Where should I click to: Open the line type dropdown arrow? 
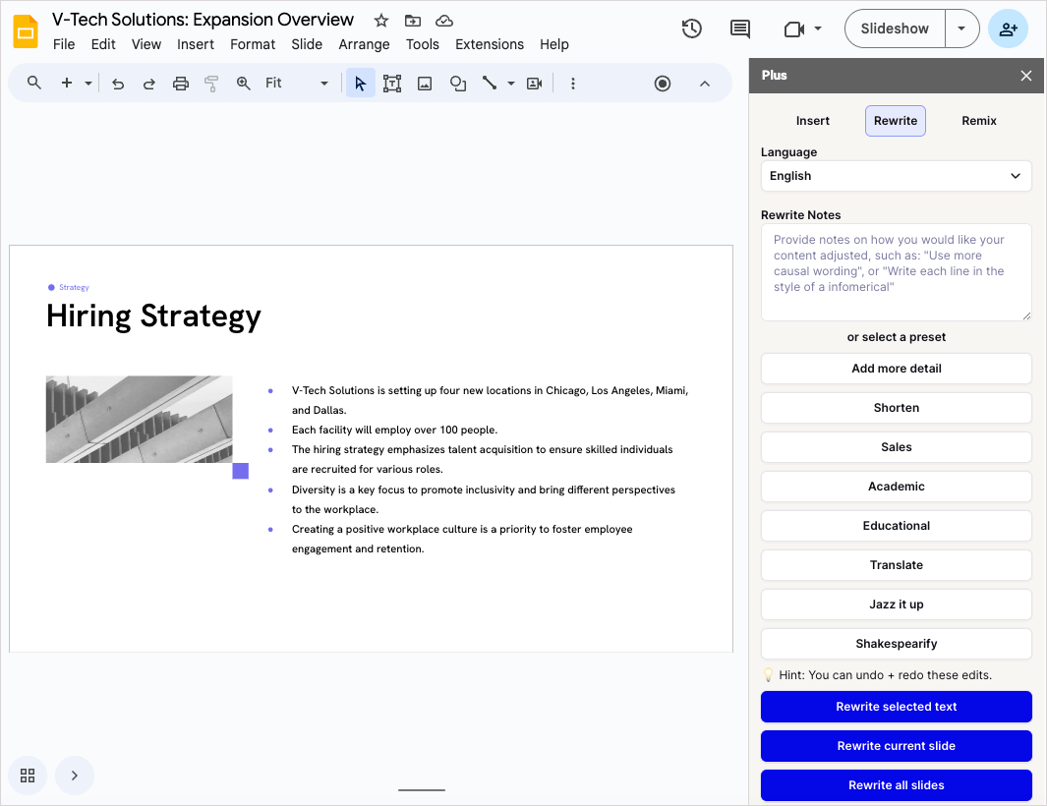[511, 84]
